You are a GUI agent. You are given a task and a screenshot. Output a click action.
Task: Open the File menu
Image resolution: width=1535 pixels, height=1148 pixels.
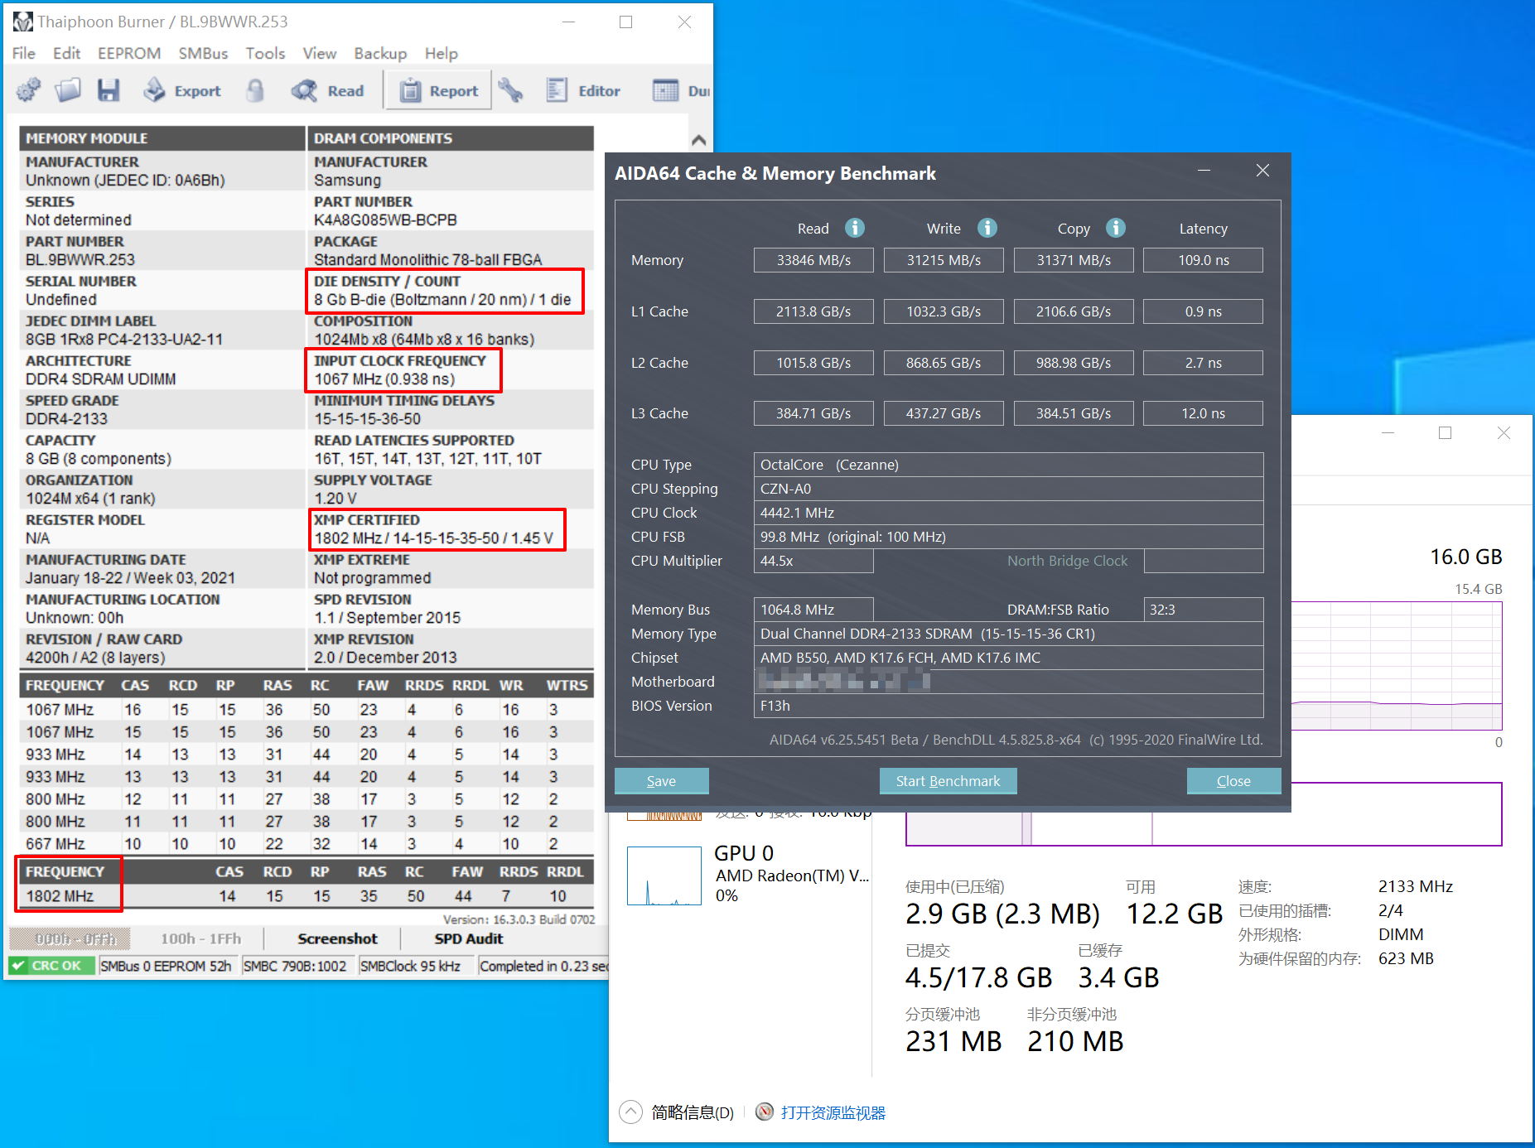pos(23,53)
